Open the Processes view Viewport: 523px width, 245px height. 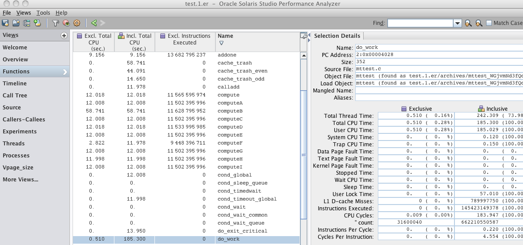click(35, 155)
